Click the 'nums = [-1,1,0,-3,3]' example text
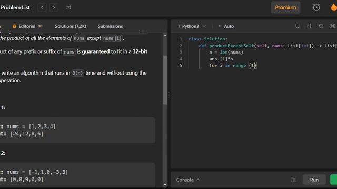The width and height of the screenshot is (337, 189). [37, 172]
